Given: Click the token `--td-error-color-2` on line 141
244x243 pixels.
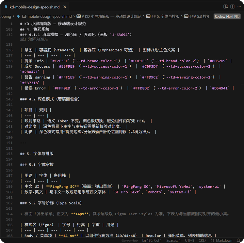Looking at the screenshot, I should tap(177, 88).
